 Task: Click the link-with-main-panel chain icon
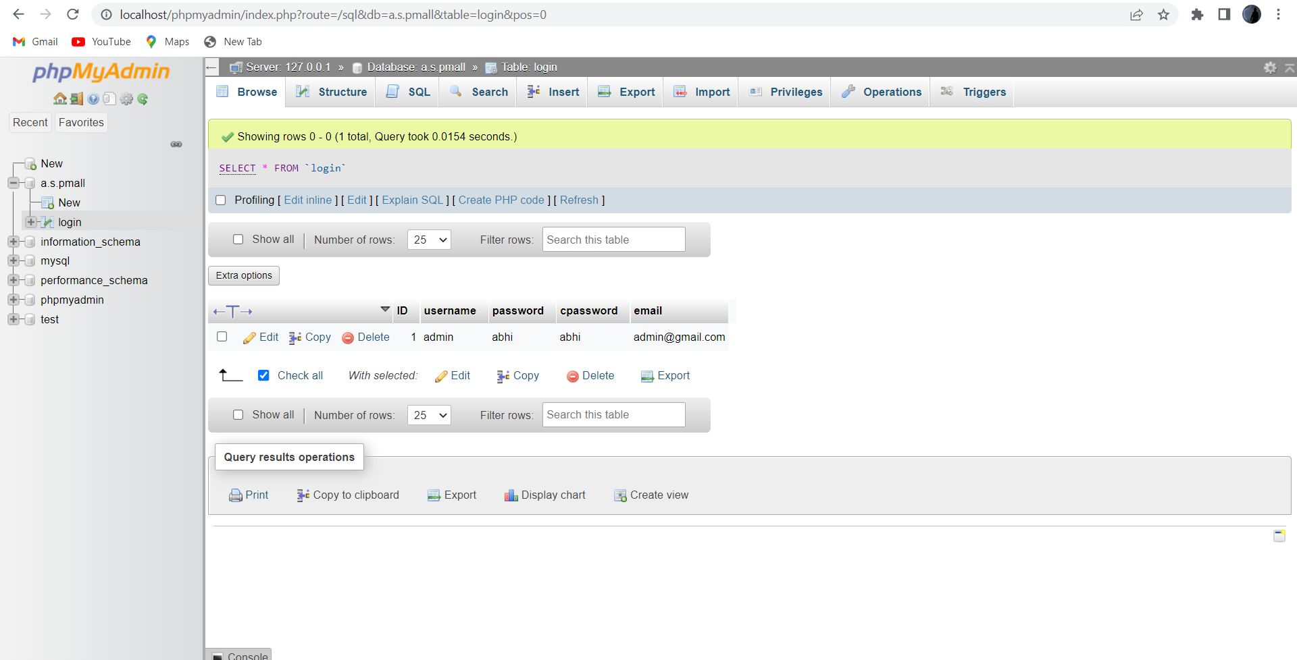pyautogui.click(x=176, y=144)
